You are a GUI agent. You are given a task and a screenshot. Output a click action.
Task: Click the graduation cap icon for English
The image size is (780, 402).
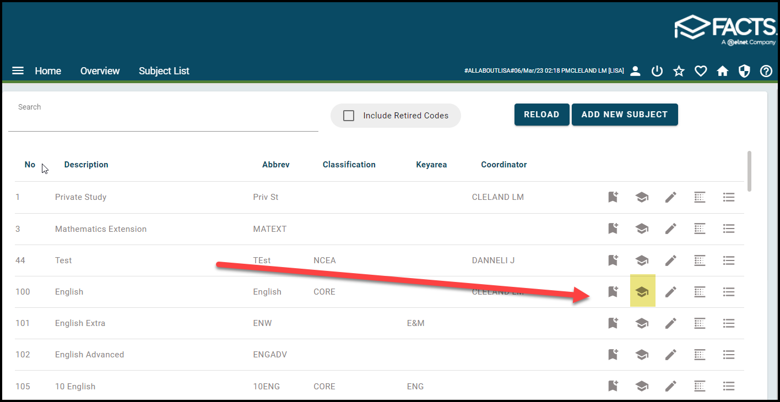(x=642, y=292)
